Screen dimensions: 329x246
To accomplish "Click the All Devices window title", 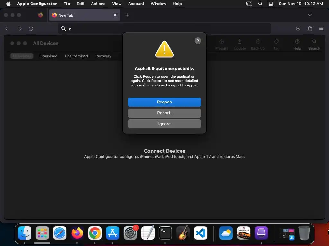I will [46, 43].
